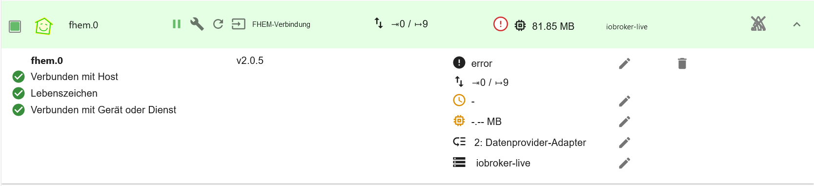814x186 pixels.
Task: Edit the Datenprovider-Adapter tier setting
Action: tap(625, 143)
